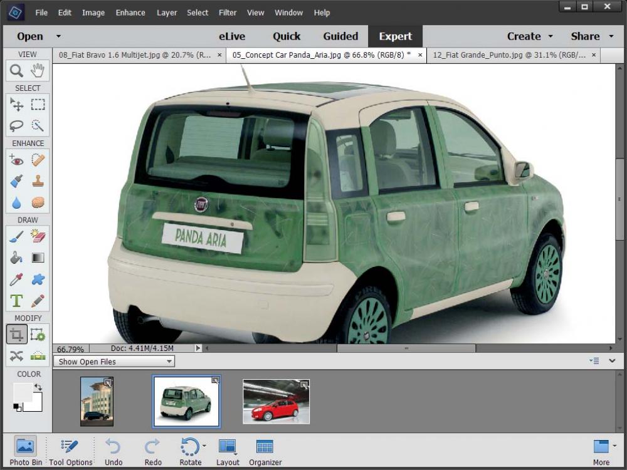Image resolution: width=627 pixels, height=470 pixels.
Task: Select the Quick Selection tool
Action: click(x=38, y=126)
